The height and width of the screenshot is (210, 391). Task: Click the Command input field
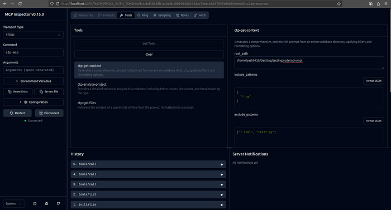coord(33,52)
